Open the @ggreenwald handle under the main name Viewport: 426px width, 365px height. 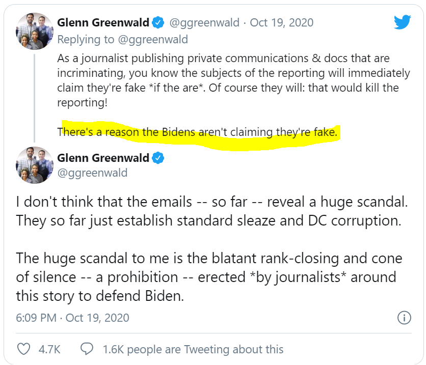92,173
